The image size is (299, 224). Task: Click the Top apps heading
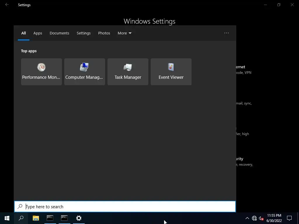tap(29, 51)
